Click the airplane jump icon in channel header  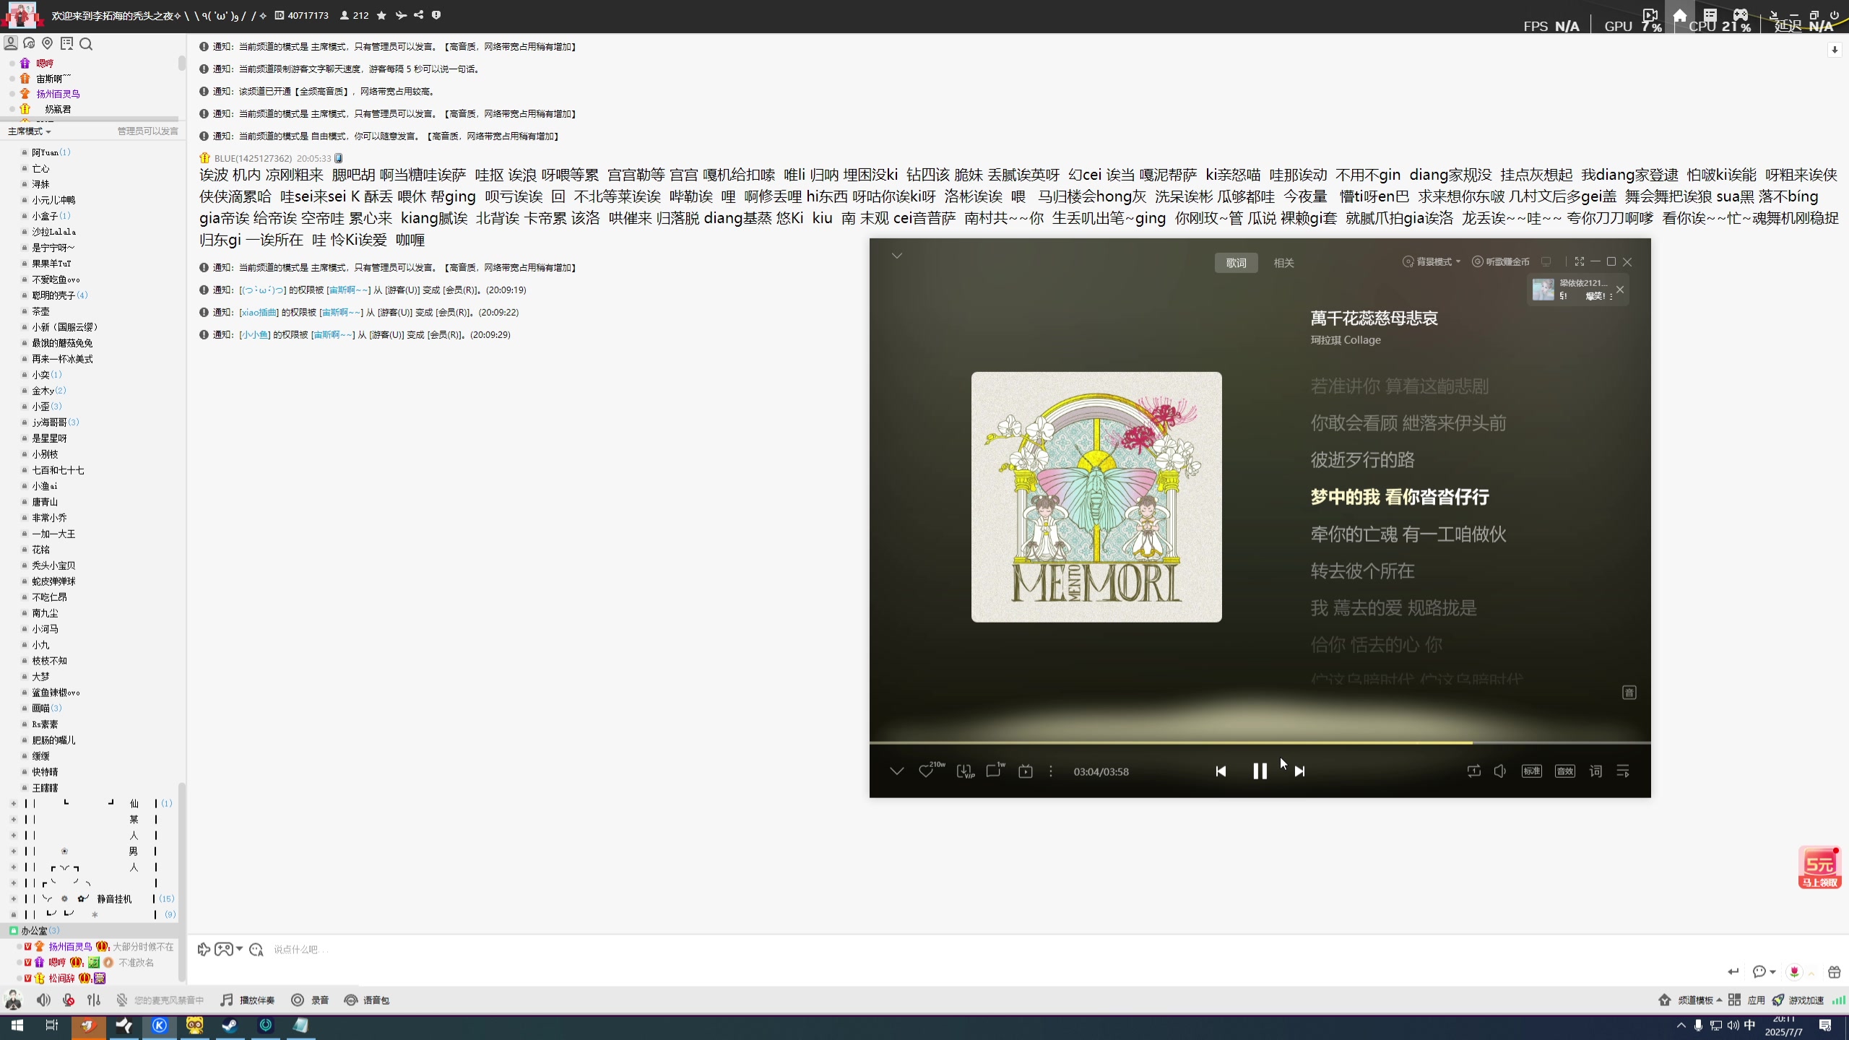pyautogui.click(x=401, y=15)
